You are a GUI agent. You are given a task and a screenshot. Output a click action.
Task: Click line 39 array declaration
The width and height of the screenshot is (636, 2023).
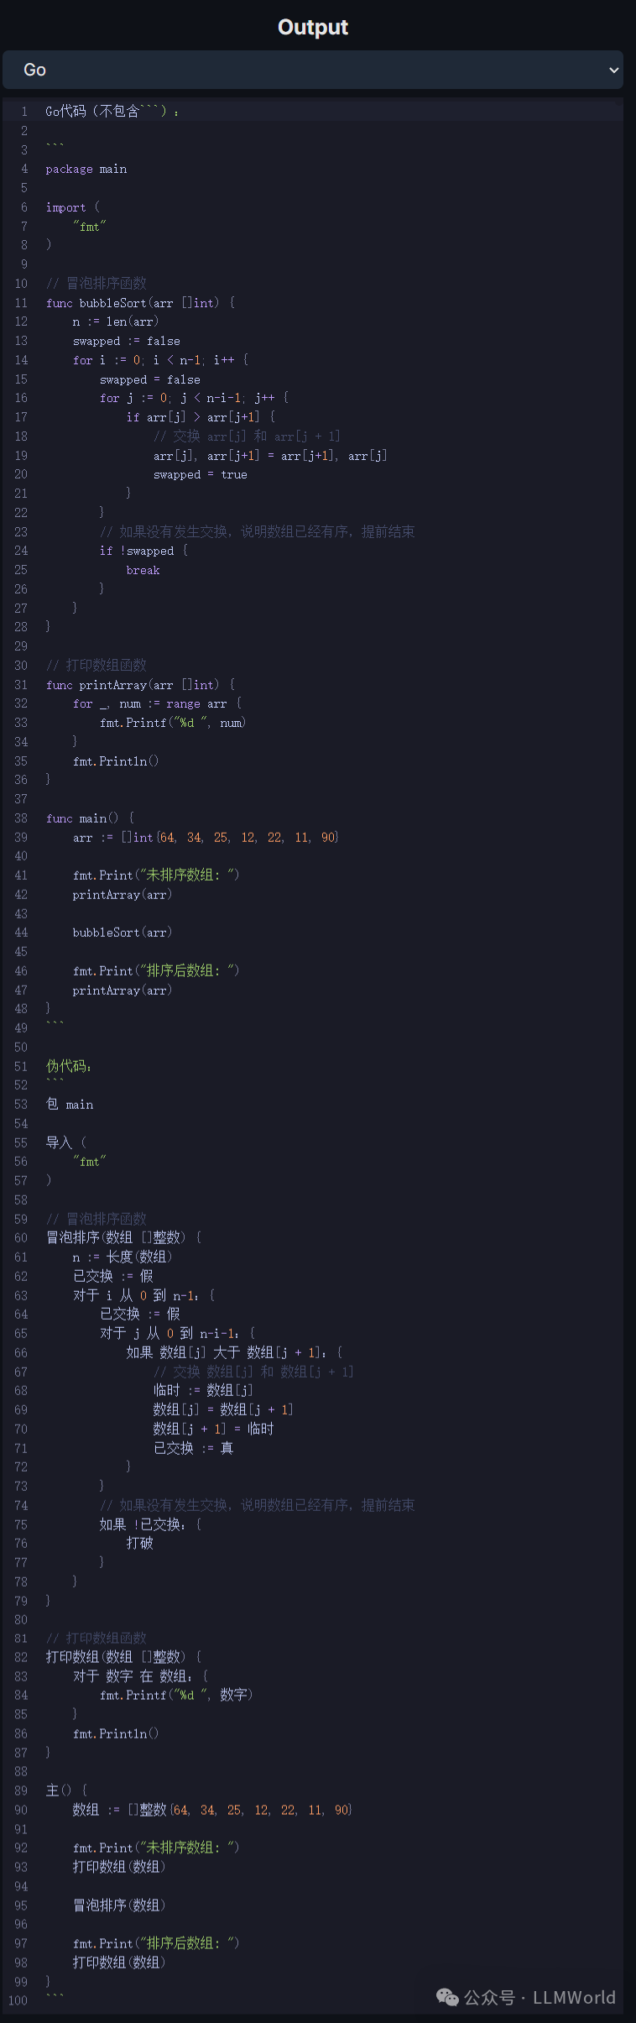point(206,838)
